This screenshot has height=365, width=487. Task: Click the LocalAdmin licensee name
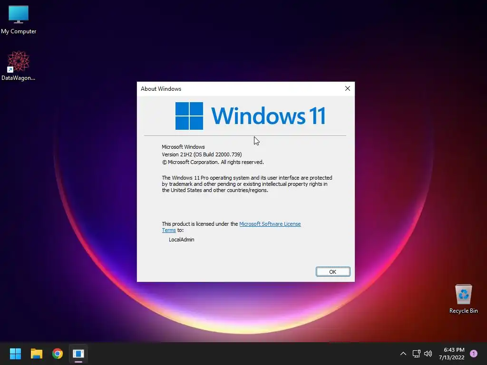click(x=181, y=240)
